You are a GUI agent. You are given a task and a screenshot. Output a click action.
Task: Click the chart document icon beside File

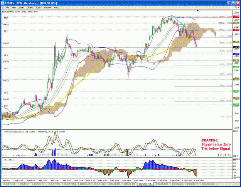(3, 7)
